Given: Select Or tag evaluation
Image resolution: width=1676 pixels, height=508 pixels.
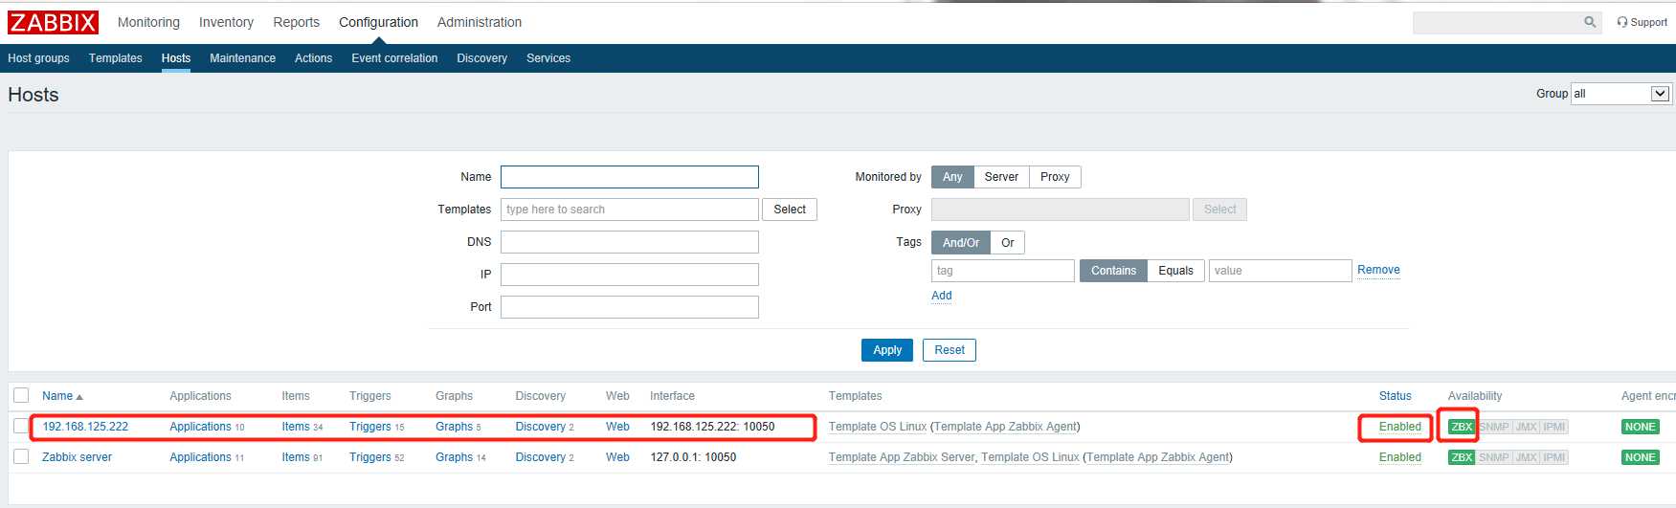Looking at the screenshot, I should (x=1008, y=243).
